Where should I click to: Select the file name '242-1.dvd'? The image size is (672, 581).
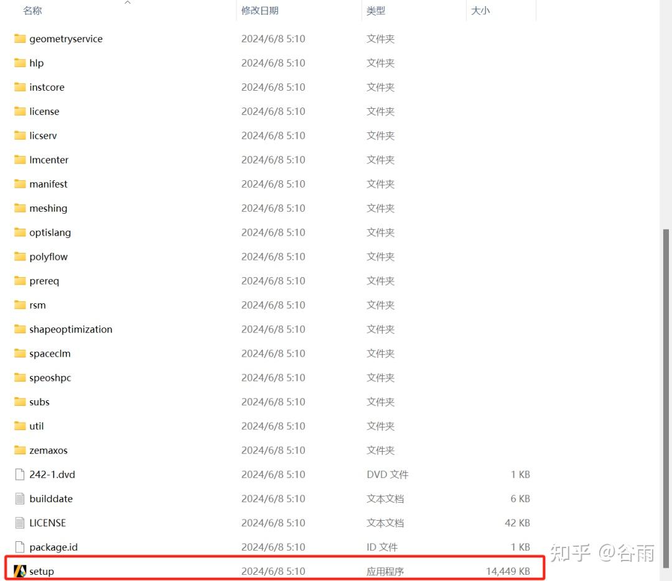point(52,474)
